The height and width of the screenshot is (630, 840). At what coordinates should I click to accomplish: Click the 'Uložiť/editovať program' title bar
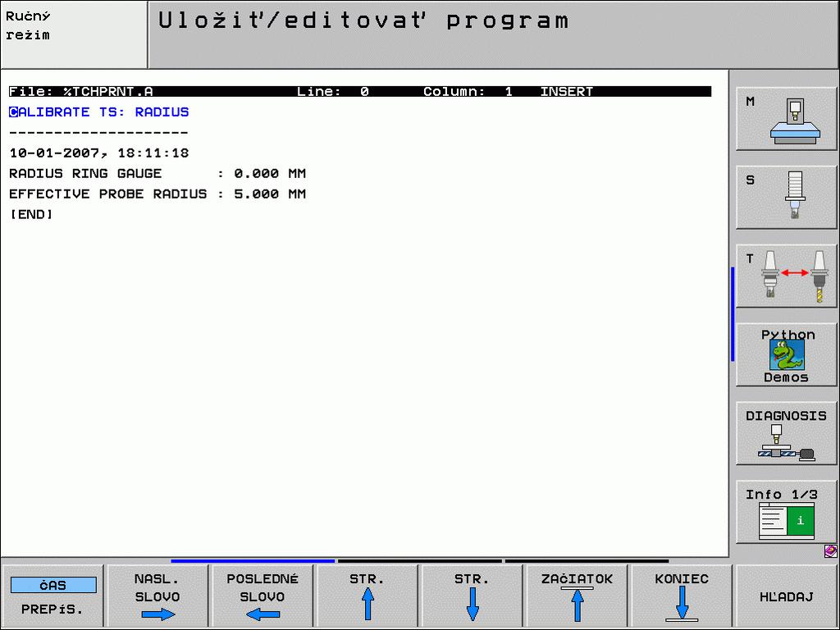pyautogui.click(x=493, y=34)
